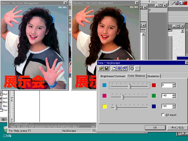
Task: Click the magenta–green slider handle
Action: tap(122, 97)
